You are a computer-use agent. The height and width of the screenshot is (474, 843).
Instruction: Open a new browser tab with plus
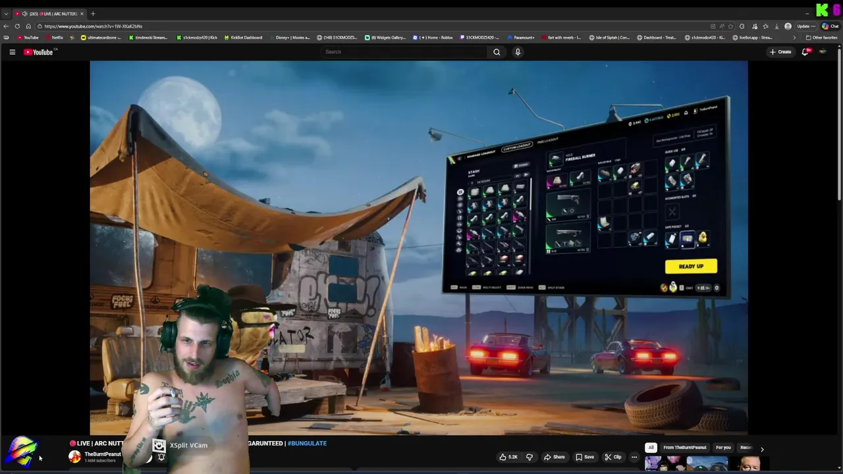[93, 14]
